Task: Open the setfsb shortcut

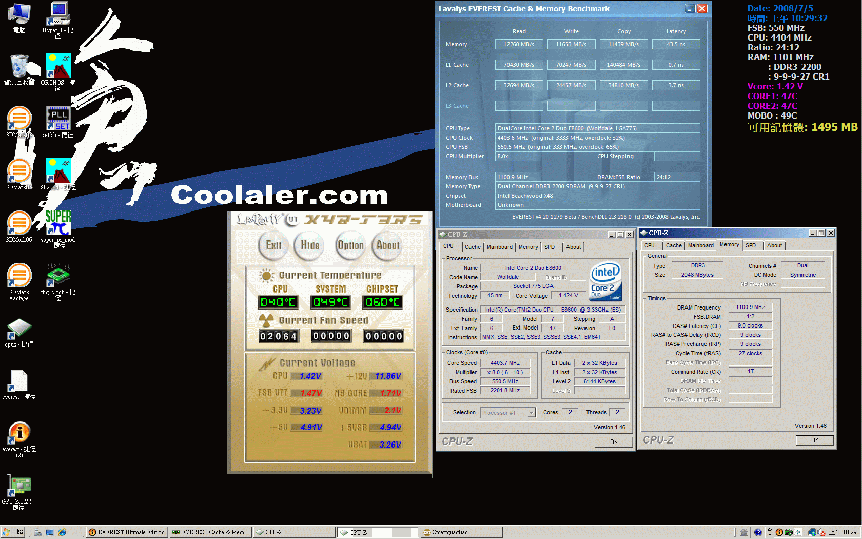Action: point(58,118)
